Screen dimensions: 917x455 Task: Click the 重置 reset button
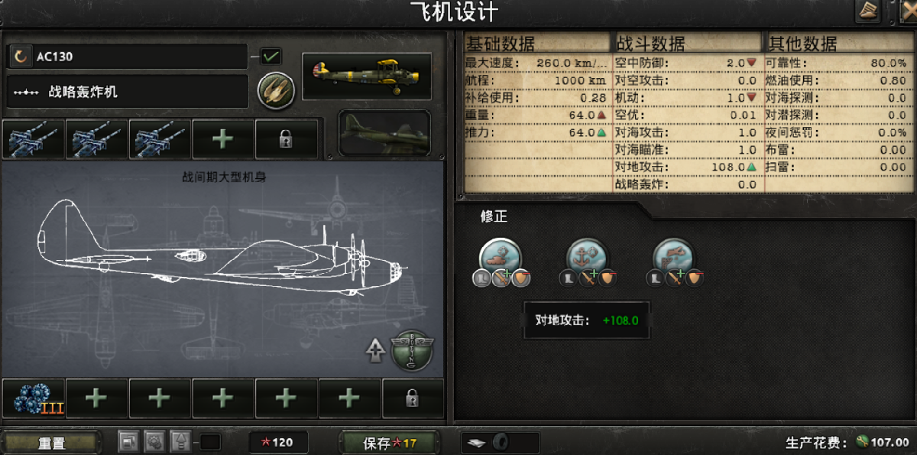click(51, 443)
